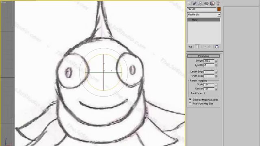Viewport: 260px width, 146px height.
Task: Enable Real-World Map Size checkbox
Action: point(190,103)
